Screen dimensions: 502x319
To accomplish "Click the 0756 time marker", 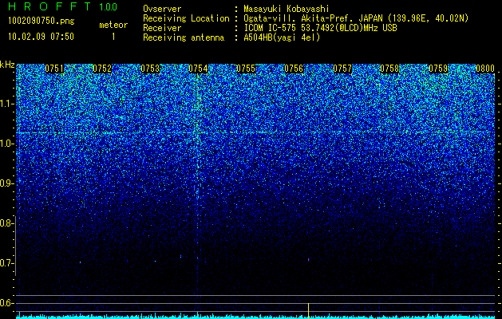I will [x=294, y=69].
